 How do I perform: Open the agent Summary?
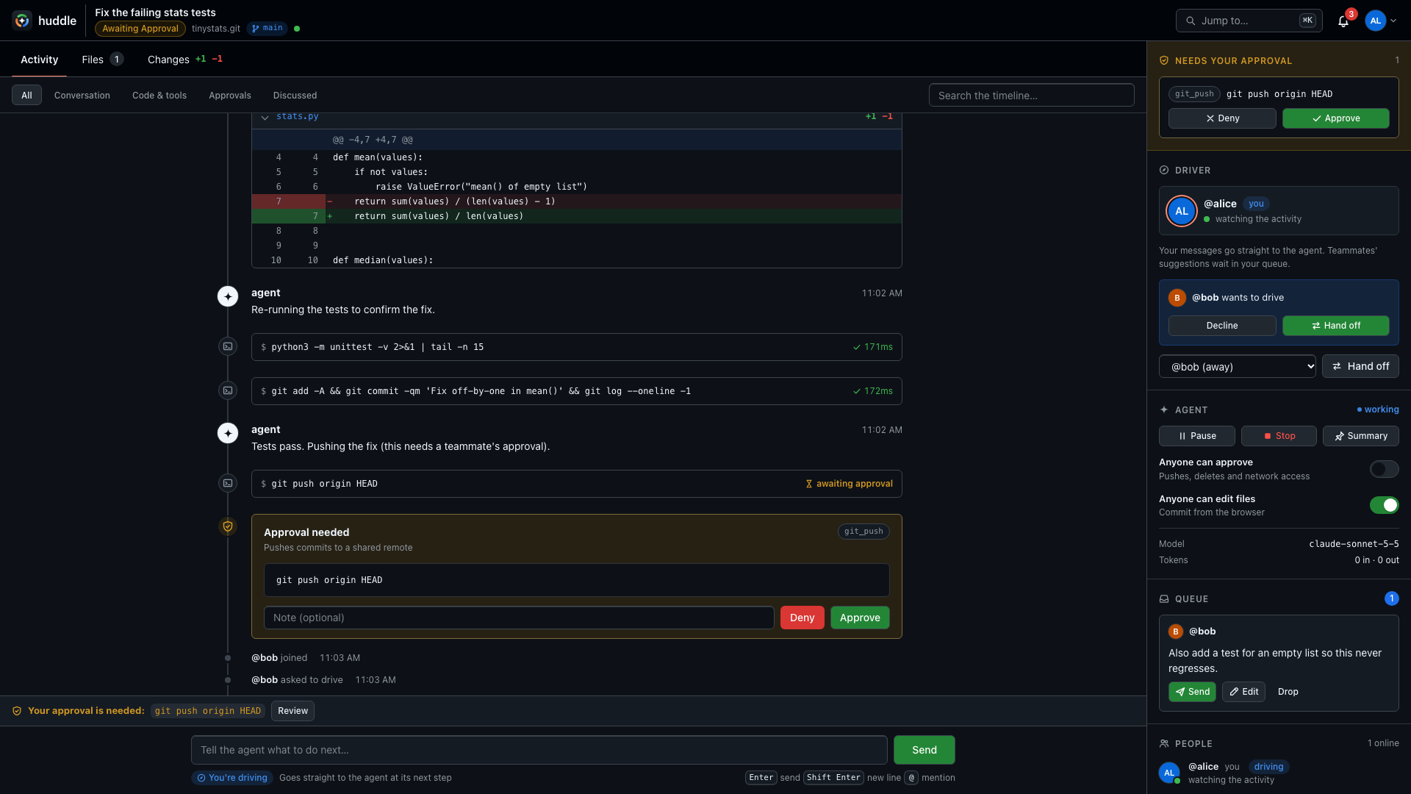pyautogui.click(x=1361, y=436)
